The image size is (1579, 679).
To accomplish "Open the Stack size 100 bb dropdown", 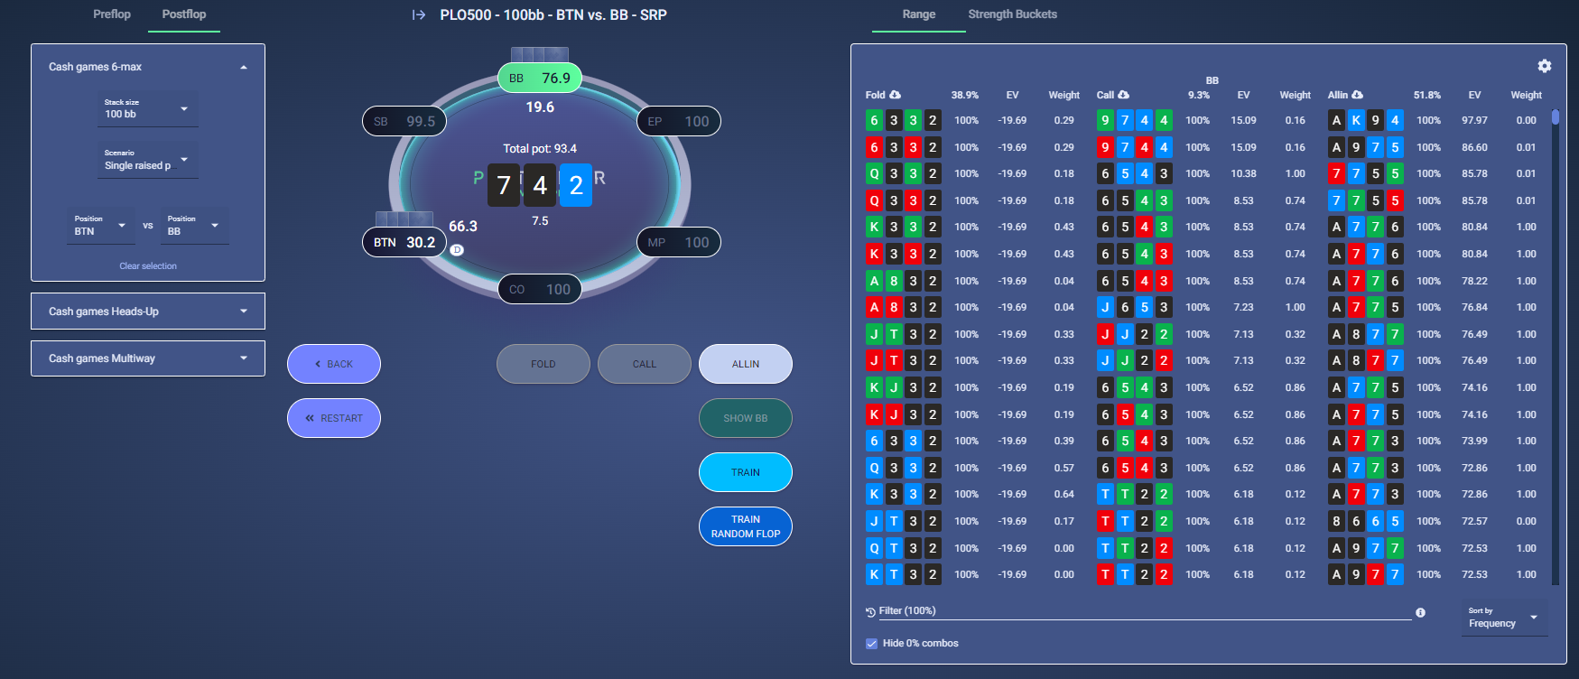I will pos(148,109).
